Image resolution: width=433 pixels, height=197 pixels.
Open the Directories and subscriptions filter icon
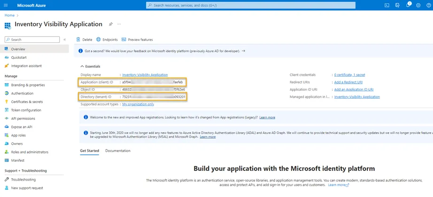tap(397, 5)
